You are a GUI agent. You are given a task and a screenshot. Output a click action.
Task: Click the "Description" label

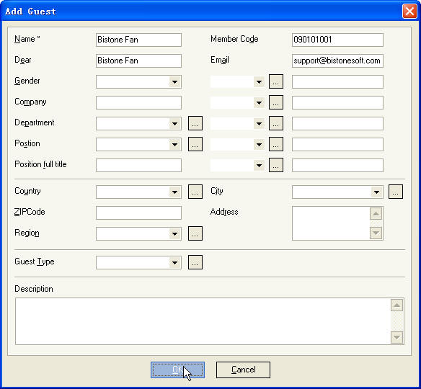[x=34, y=289]
